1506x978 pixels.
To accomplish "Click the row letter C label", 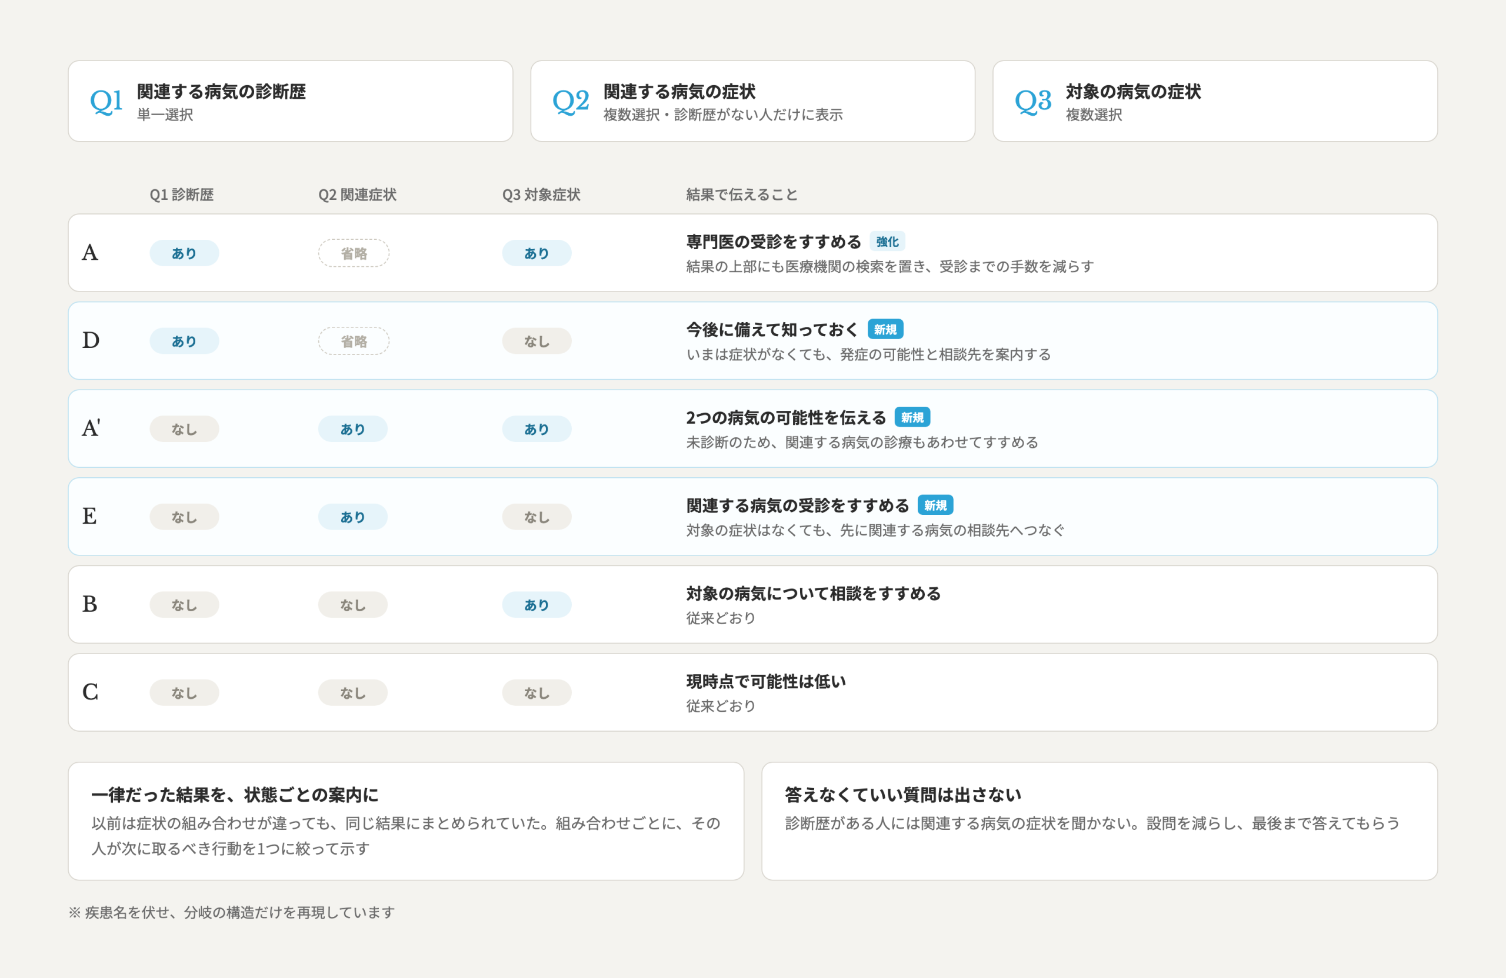I will (90, 692).
